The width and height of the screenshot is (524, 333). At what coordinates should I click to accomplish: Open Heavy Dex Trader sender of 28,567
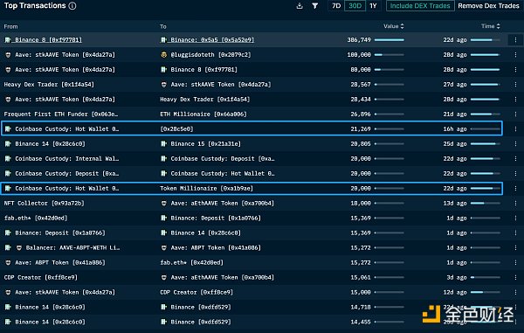(49, 84)
